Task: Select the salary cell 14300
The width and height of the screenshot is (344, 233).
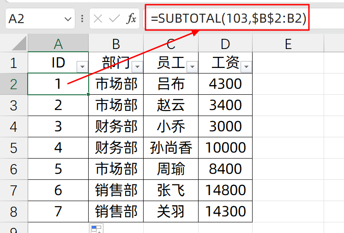Action: click(225, 211)
